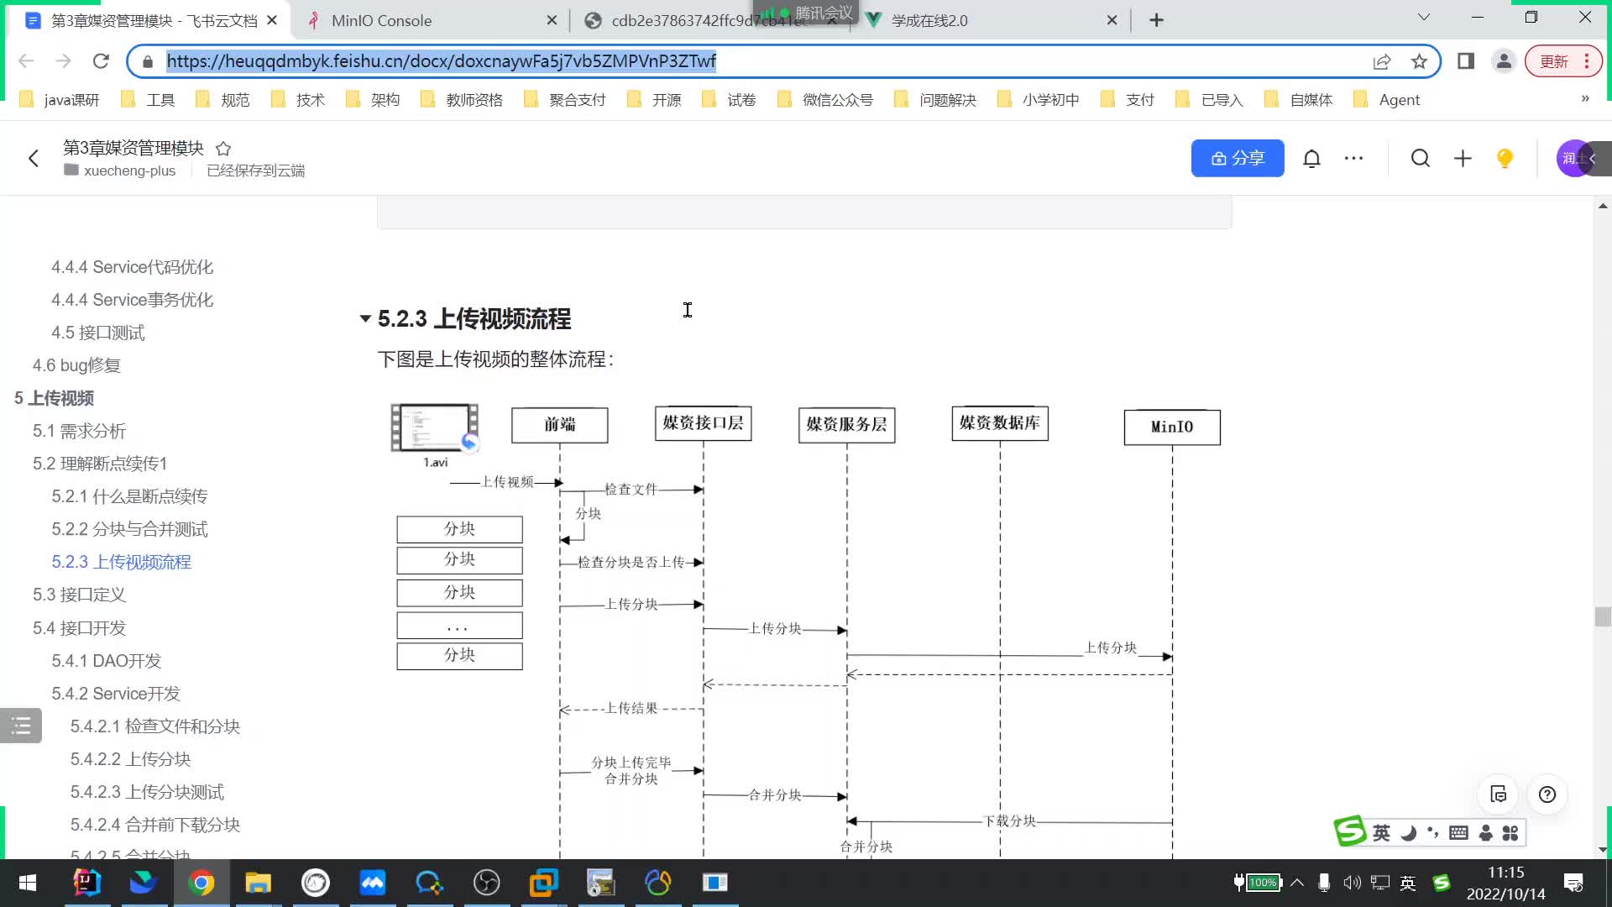1612x907 pixels.
Task: Open the Chrome profile avatar
Action: click(x=1504, y=61)
